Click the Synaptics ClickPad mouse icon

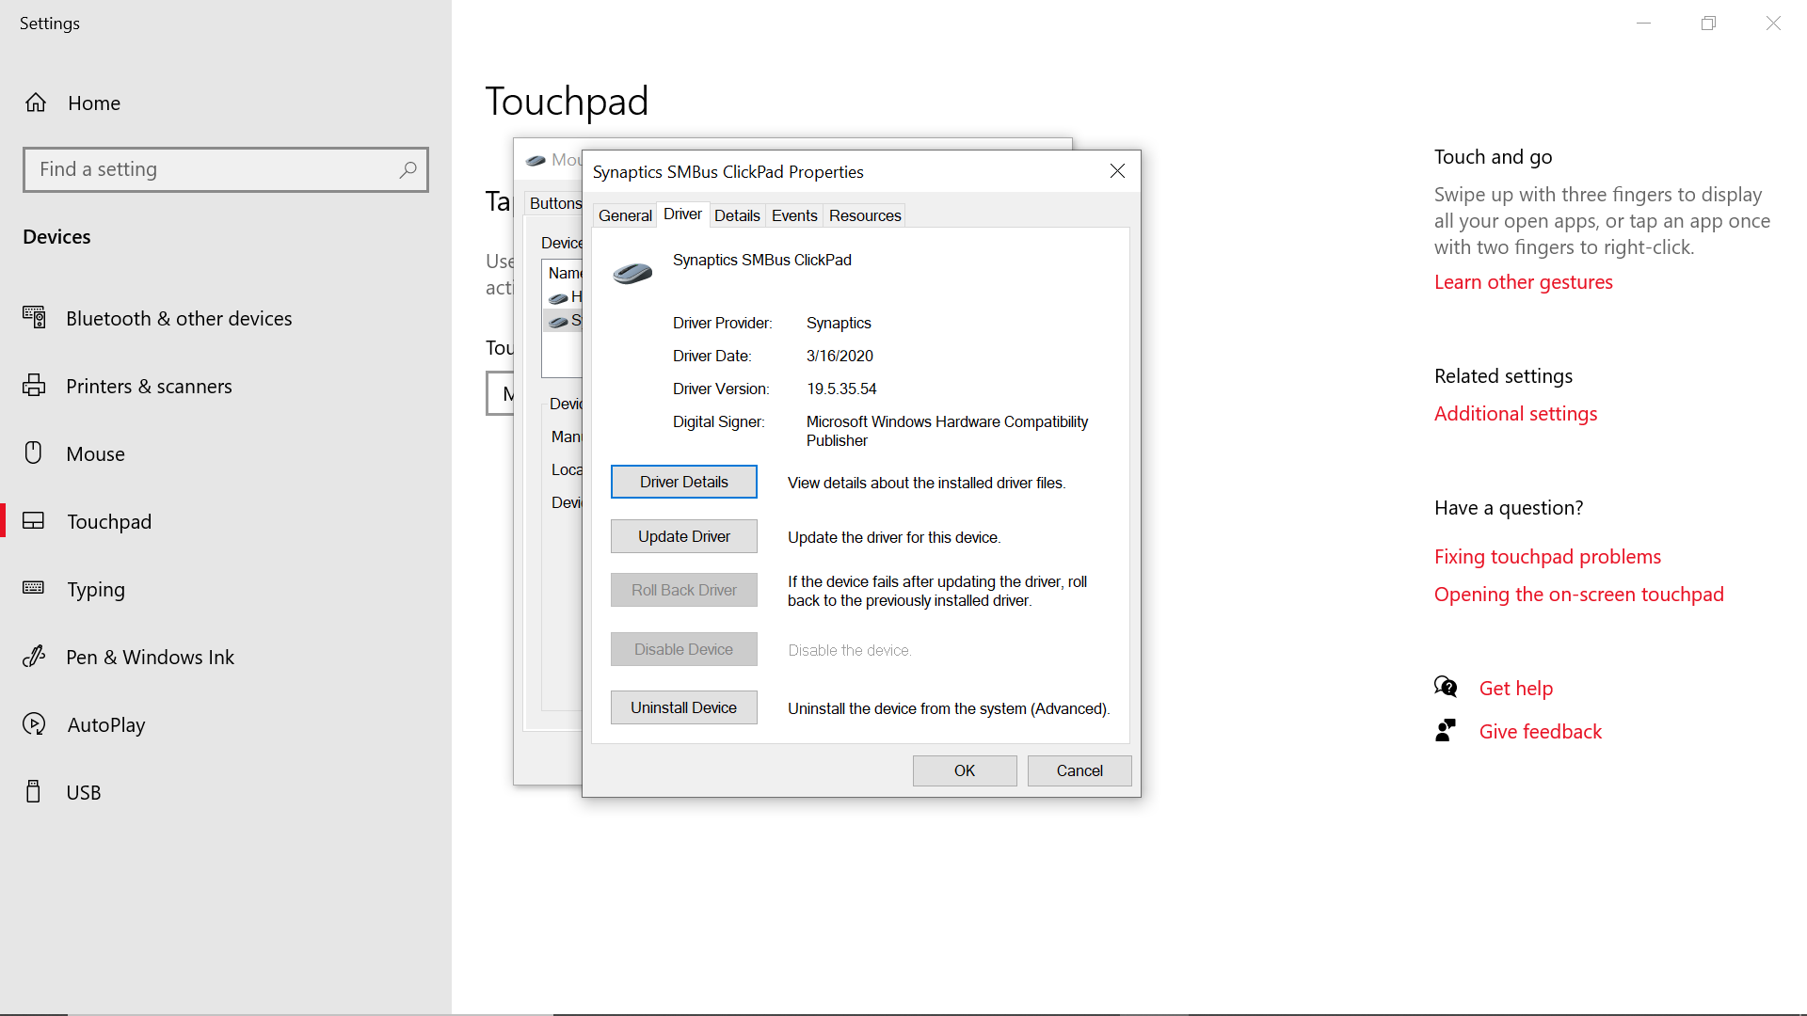[632, 273]
